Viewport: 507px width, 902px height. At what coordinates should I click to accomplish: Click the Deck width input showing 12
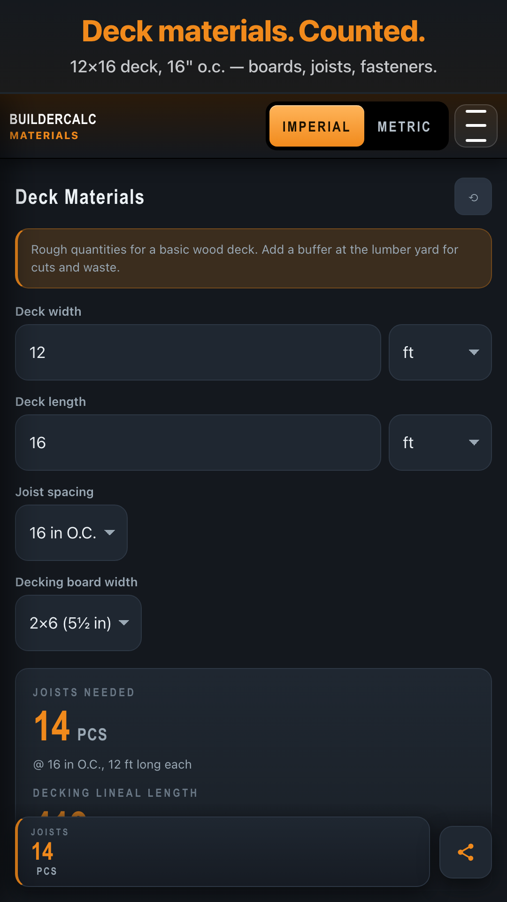pos(198,352)
